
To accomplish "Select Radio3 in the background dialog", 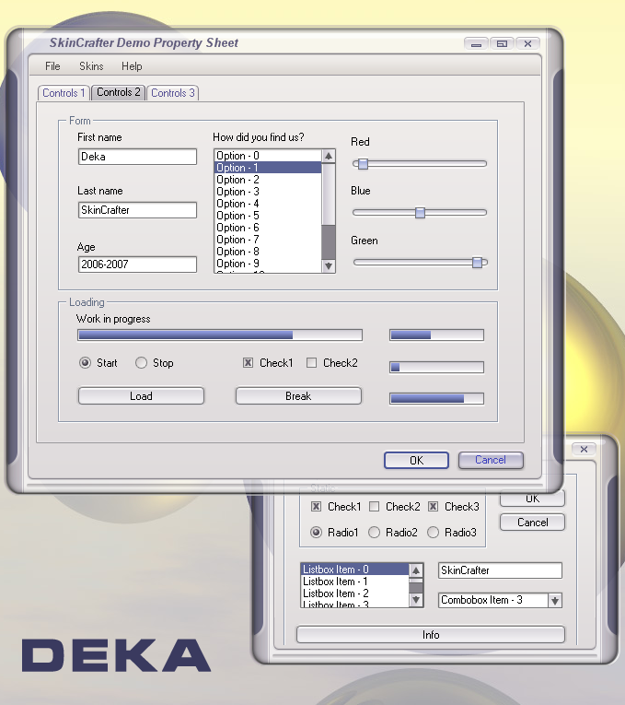I will (x=433, y=533).
